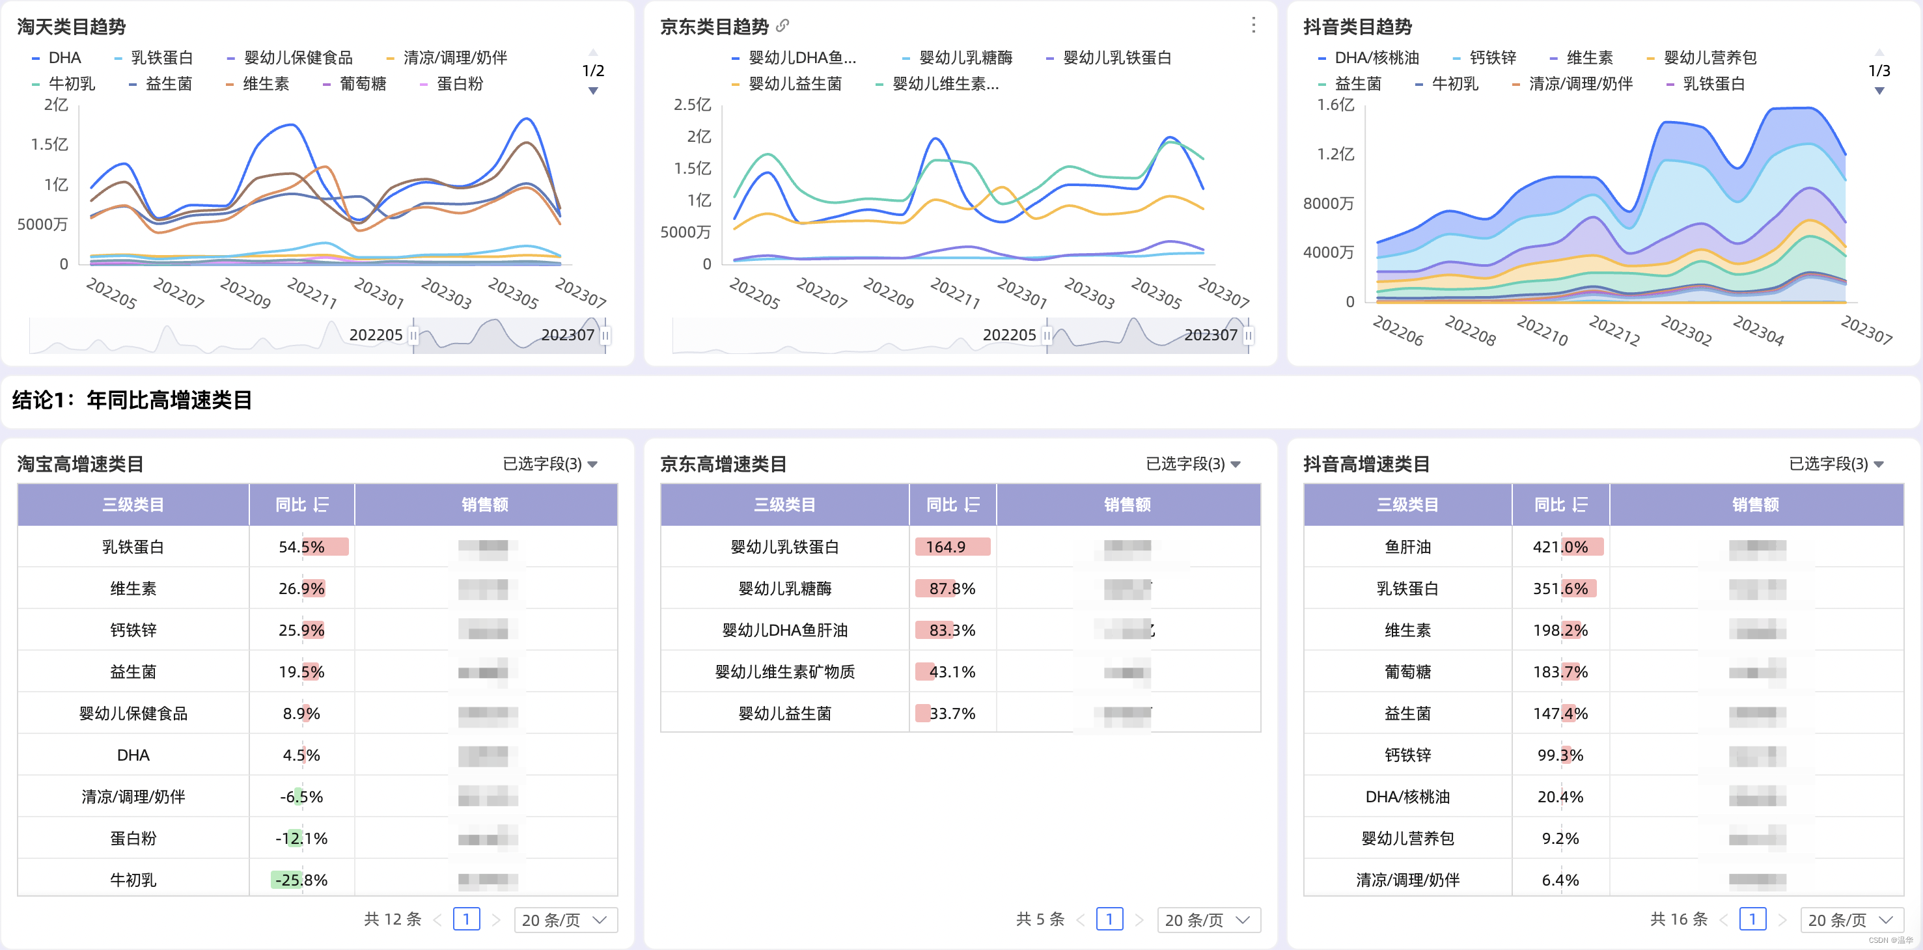Image resolution: width=1923 pixels, height=950 pixels.
Task: Open the link icon beside 京东类目趋势 title
Action: click(x=782, y=26)
